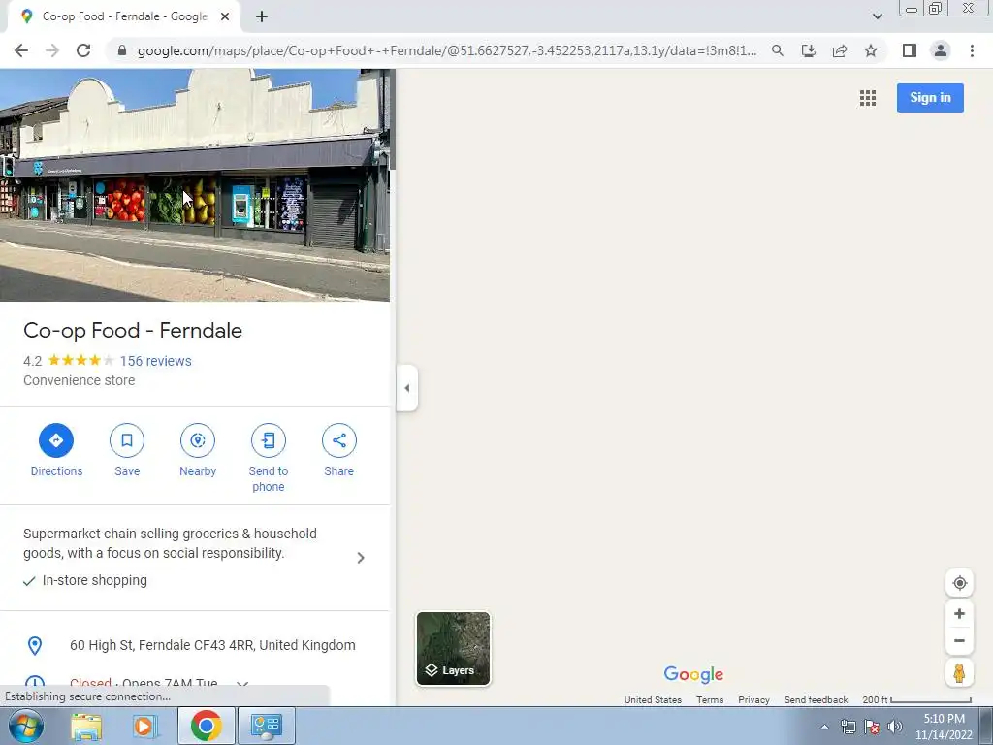Switch to Chrome taskbar icon
Screen dimensions: 993x745
point(207,726)
